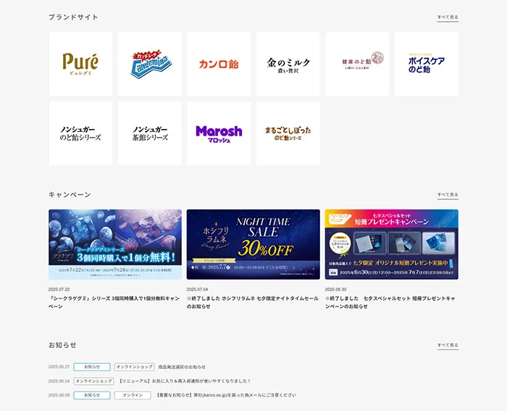The height and width of the screenshot is (411, 507).
Task: Open the 七夕スペシャルセット campaign banner
Action: click(x=392, y=244)
